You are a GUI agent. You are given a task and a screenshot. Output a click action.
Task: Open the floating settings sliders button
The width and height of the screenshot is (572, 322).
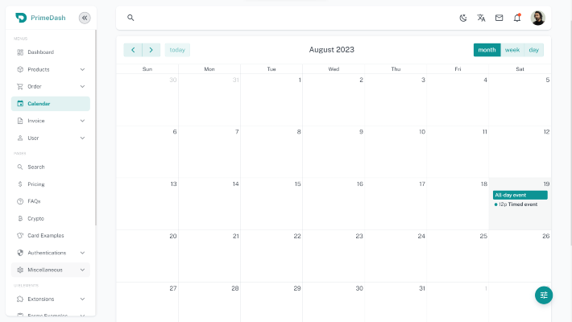pyautogui.click(x=544, y=295)
